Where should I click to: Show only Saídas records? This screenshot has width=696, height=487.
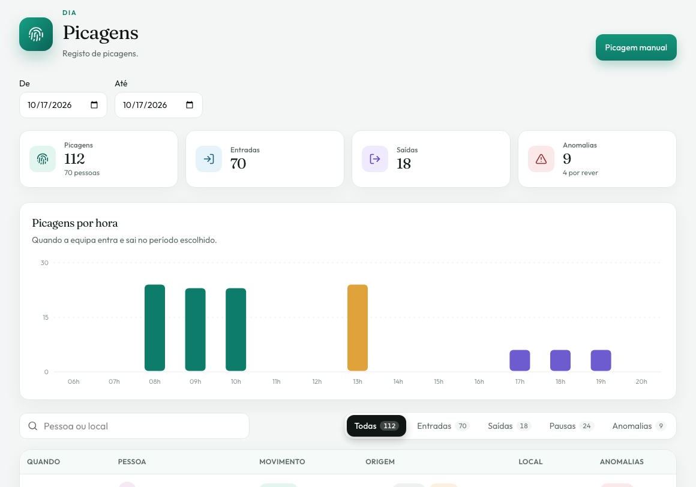[x=509, y=426]
